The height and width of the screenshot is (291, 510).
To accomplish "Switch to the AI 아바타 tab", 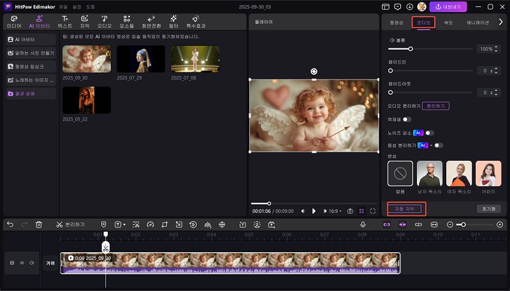I will point(40,22).
